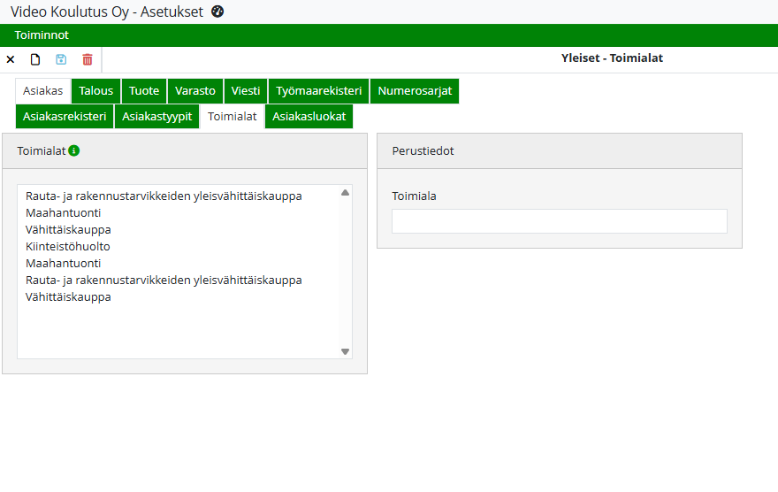Open the Toiminnot menu
The height and width of the screenshot is (492, 778).
coord(42,35)
